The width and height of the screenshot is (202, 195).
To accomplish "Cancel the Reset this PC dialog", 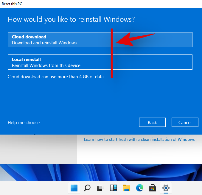I will (185, 122).
